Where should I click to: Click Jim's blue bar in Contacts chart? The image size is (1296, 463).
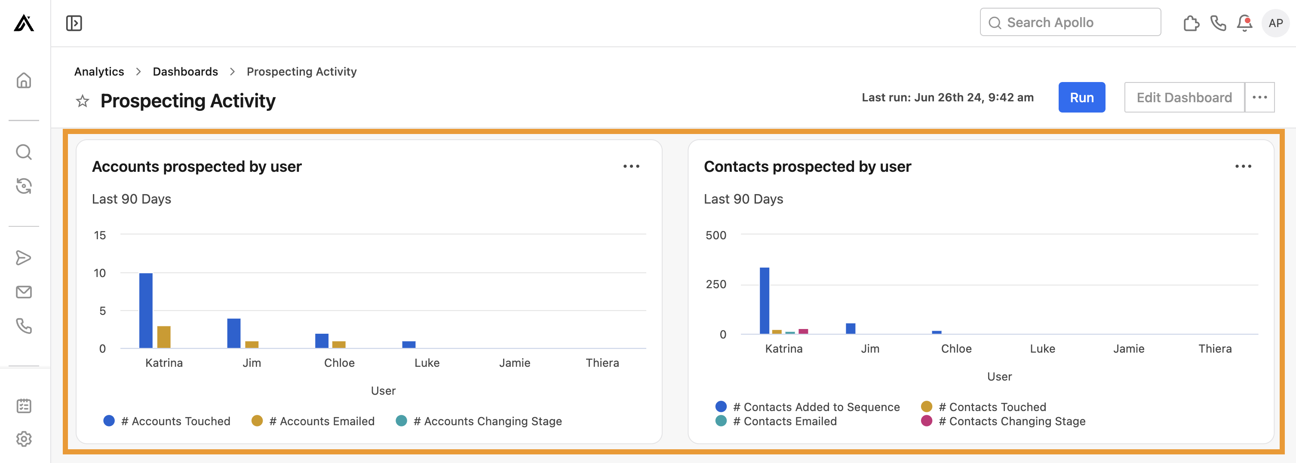pyautogui.click(x=851, y=329)
